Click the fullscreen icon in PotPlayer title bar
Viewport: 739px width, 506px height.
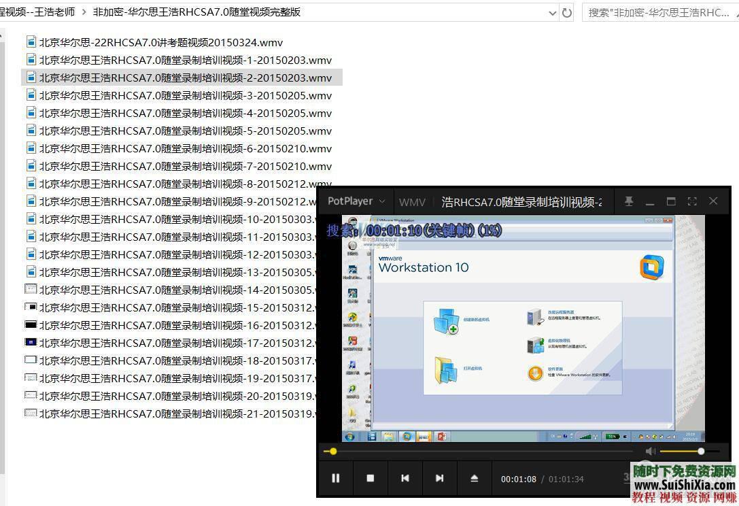pos(691,201)
